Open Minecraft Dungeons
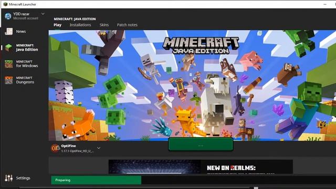 click(20, 80)
